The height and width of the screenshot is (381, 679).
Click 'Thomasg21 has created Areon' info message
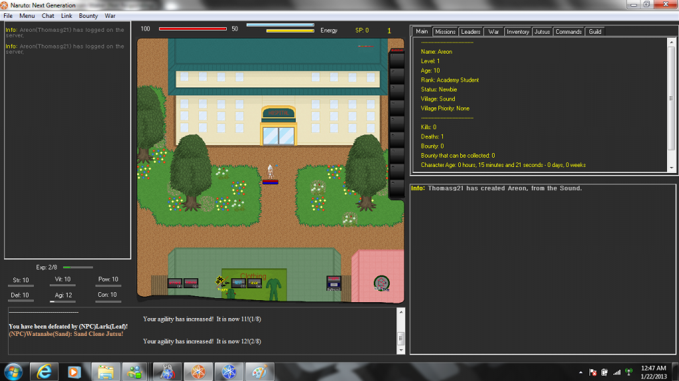click(x=497, y=188)
